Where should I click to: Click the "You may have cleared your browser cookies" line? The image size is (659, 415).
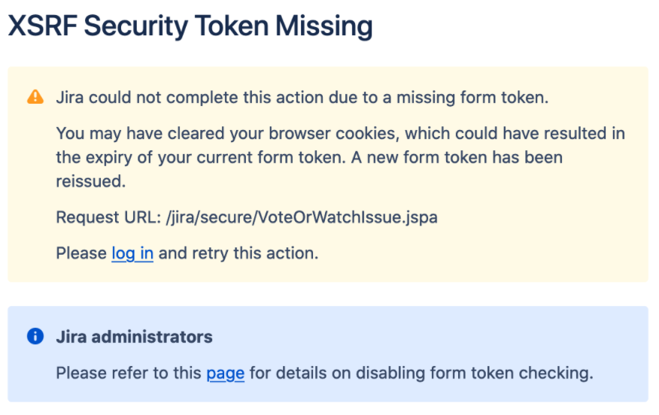pos(341,134)
